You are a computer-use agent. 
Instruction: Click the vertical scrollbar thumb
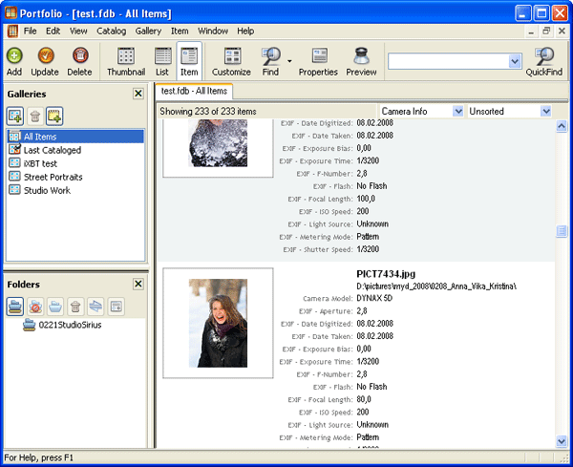[x=562, y=231]
